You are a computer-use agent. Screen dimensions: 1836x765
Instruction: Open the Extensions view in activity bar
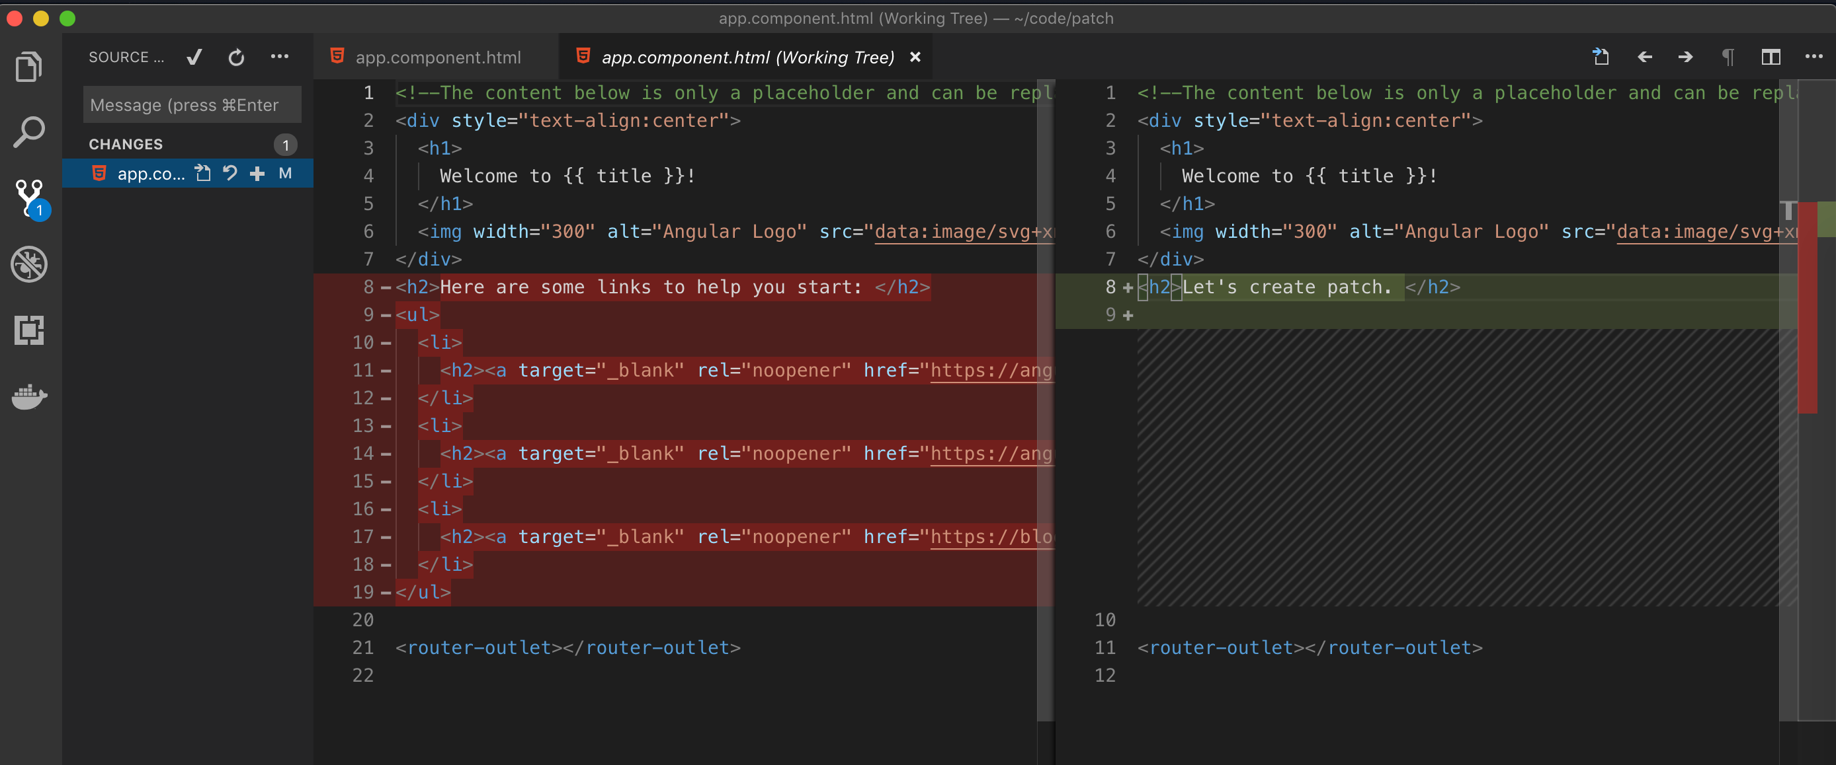(x=28, y=331)
